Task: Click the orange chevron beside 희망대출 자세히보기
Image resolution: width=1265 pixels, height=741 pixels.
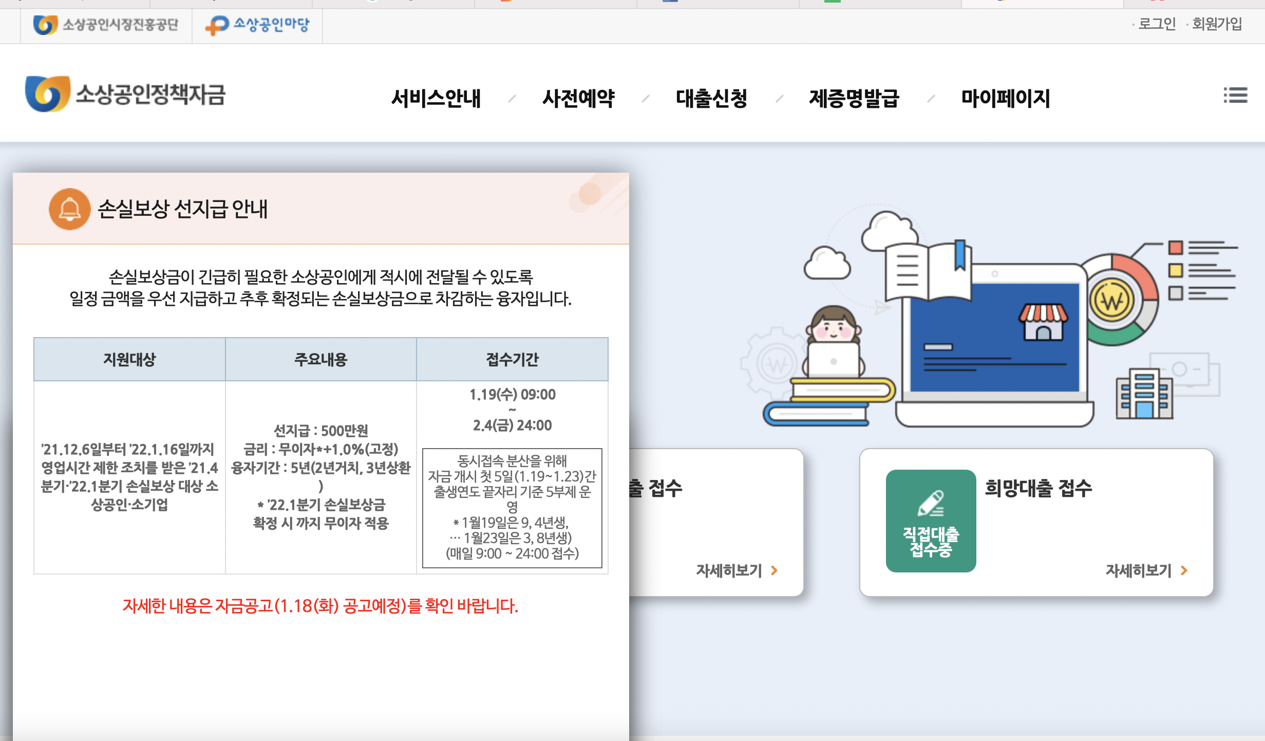Action: [x=1184, y=570]
